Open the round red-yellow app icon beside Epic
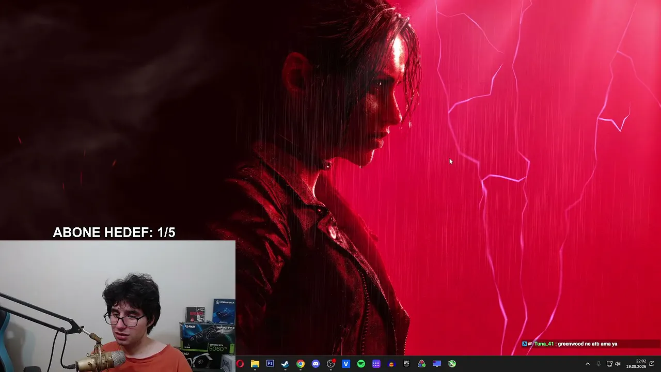Image resolution: width=661 pixels, height=372 pixels. pos(391,364)
